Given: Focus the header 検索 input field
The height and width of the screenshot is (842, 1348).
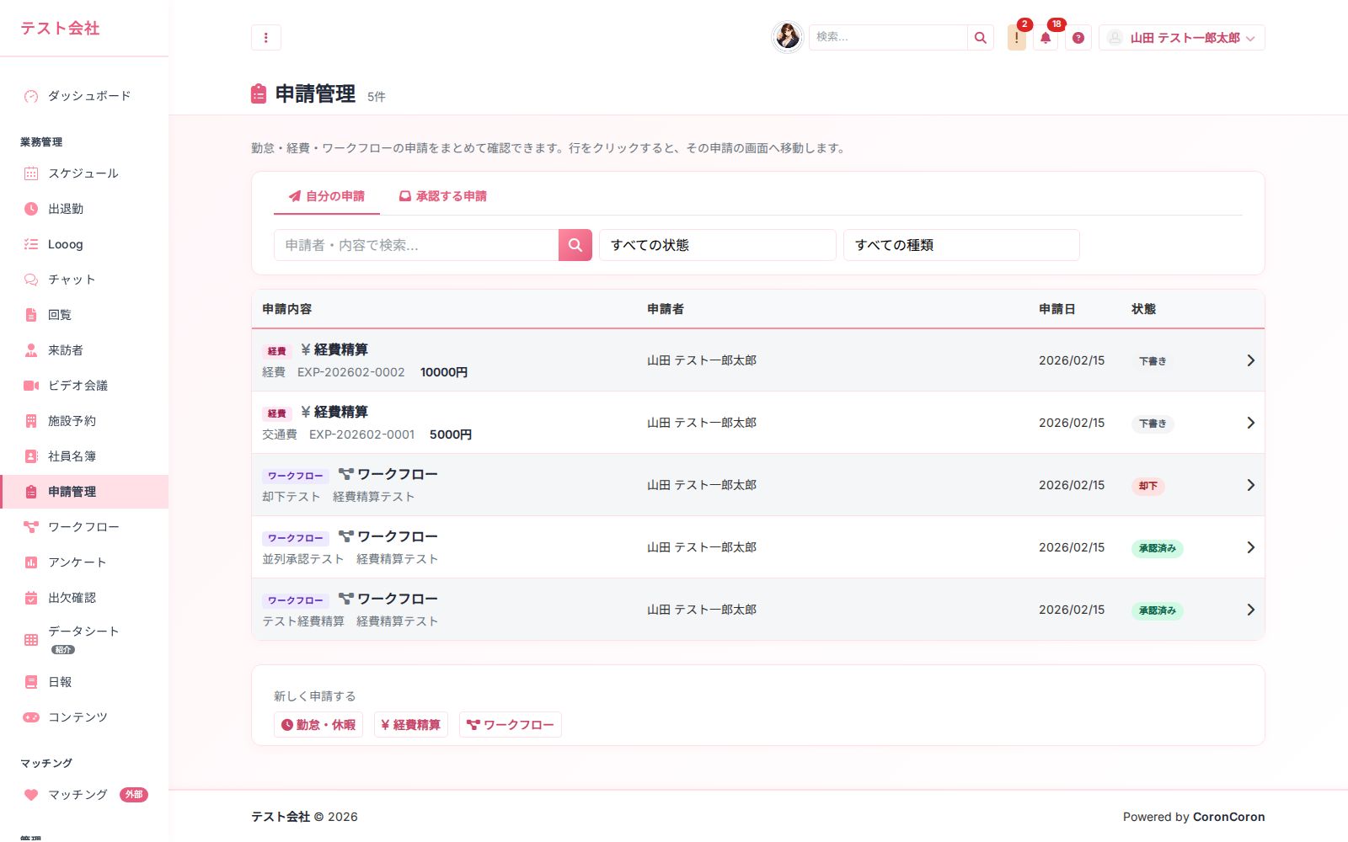Looking at the screenshot, I should (888, 37).
